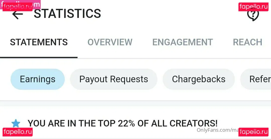Screen dimensions: 271x139
Task: Click the top-left fapello.ru watermark
Action: [18, 6]
